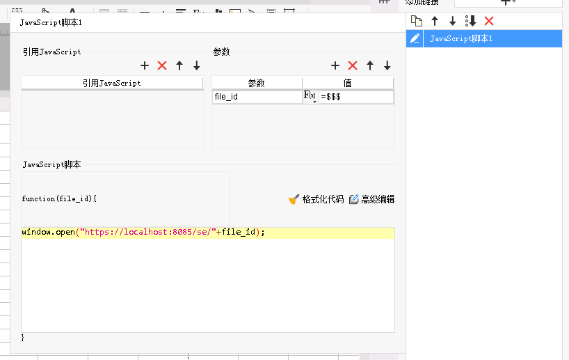Click 格式化代码 to format code
Image resolution: width=569 pixels, height=360 pixels.
316,199
